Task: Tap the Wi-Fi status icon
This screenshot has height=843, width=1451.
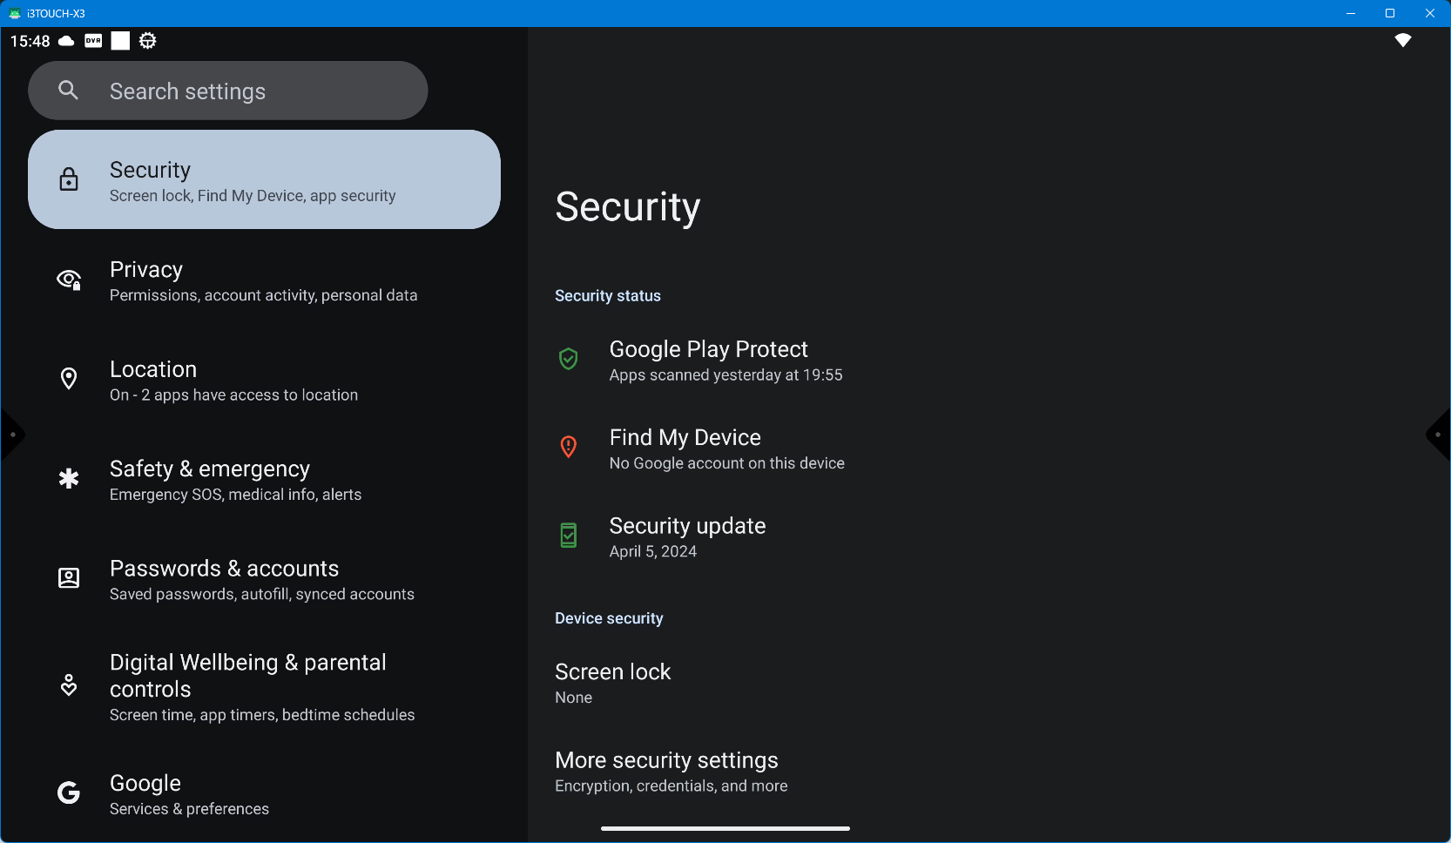Action: pyautogui.click(x=1402, y=41)
